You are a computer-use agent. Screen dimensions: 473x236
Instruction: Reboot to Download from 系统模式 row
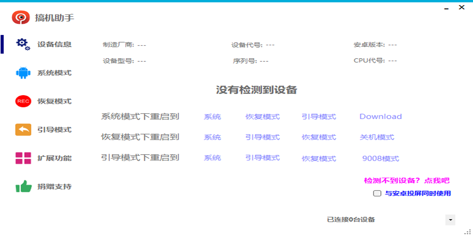point(380,116)
